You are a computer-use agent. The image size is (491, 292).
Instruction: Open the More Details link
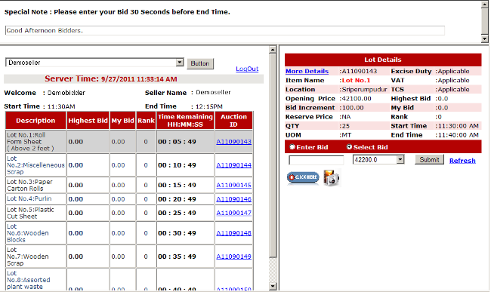[307, 71]
